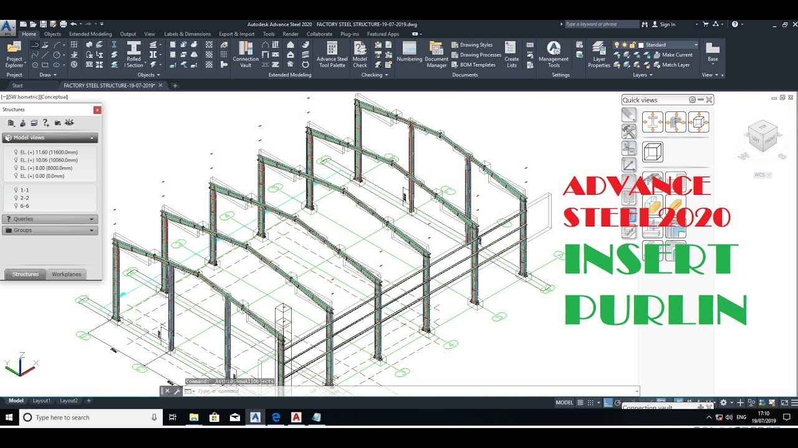Expand the Queries section
The width and height of the screenshot is (798, 448).
pyautogui.click(x=50, y=219)
